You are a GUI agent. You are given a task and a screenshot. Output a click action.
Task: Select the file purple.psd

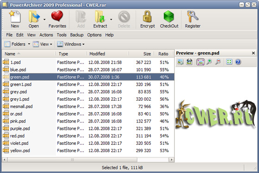pyautogui.click(x=20, y=128)
